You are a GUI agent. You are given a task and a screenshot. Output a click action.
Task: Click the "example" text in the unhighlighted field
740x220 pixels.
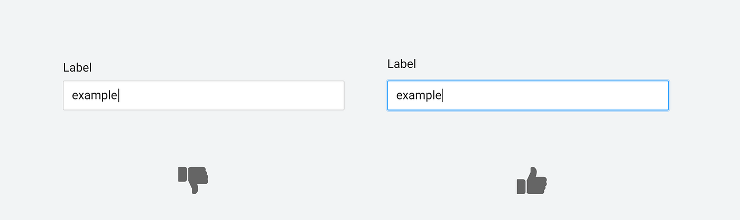tap(94, 95)
